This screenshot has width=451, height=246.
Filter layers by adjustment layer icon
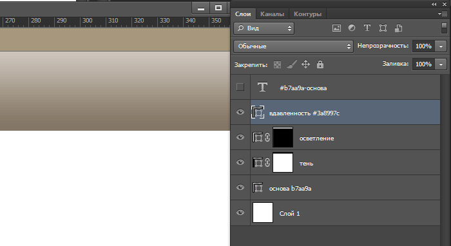pos(352,28)
